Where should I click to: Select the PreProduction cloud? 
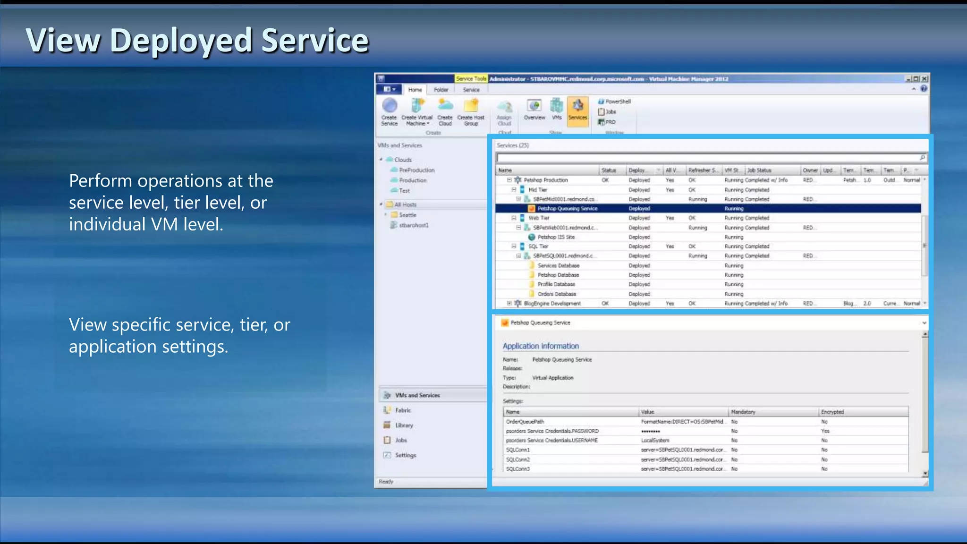(416, 170)
